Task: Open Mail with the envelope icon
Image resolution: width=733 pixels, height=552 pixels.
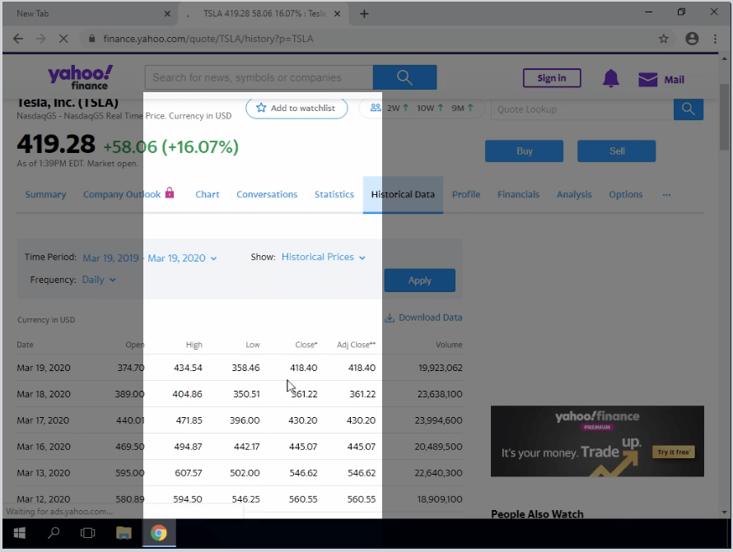Action: click(x=647, y=79)
